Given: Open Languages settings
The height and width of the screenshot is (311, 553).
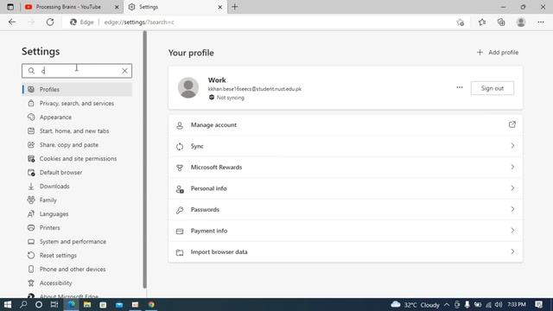Looking at the screenshot, I should click(77, 214).
